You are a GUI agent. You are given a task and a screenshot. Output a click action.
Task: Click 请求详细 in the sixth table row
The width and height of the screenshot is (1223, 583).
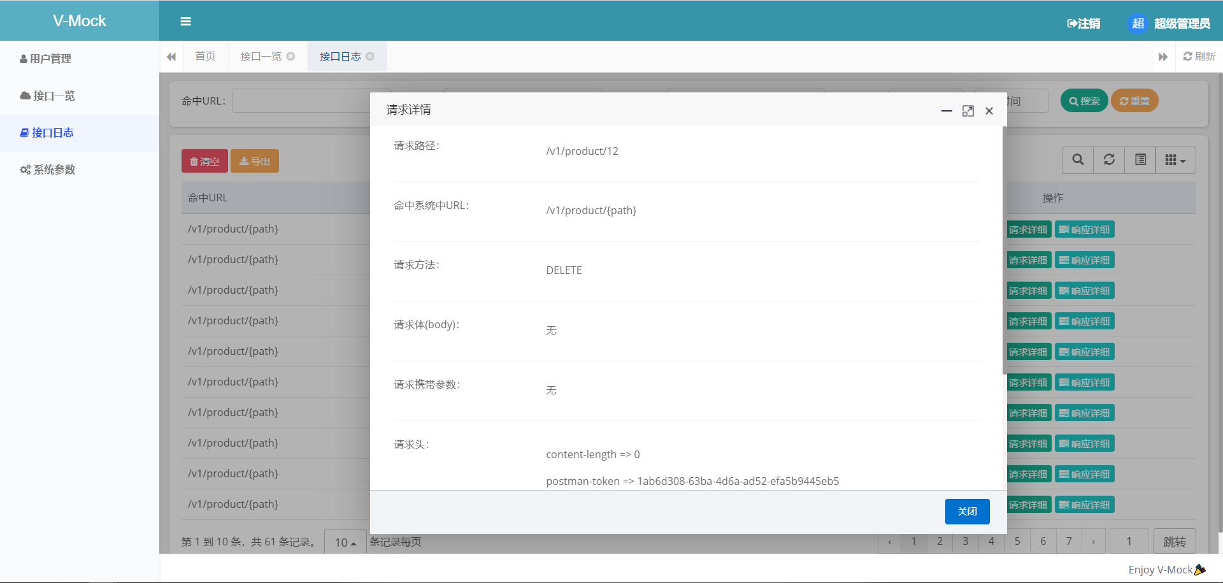(x=1029, y=382)
